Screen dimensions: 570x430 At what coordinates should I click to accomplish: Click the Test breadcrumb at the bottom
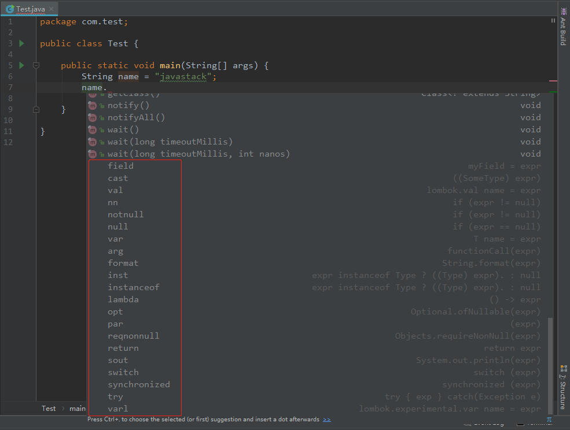(x=49, y=408)
